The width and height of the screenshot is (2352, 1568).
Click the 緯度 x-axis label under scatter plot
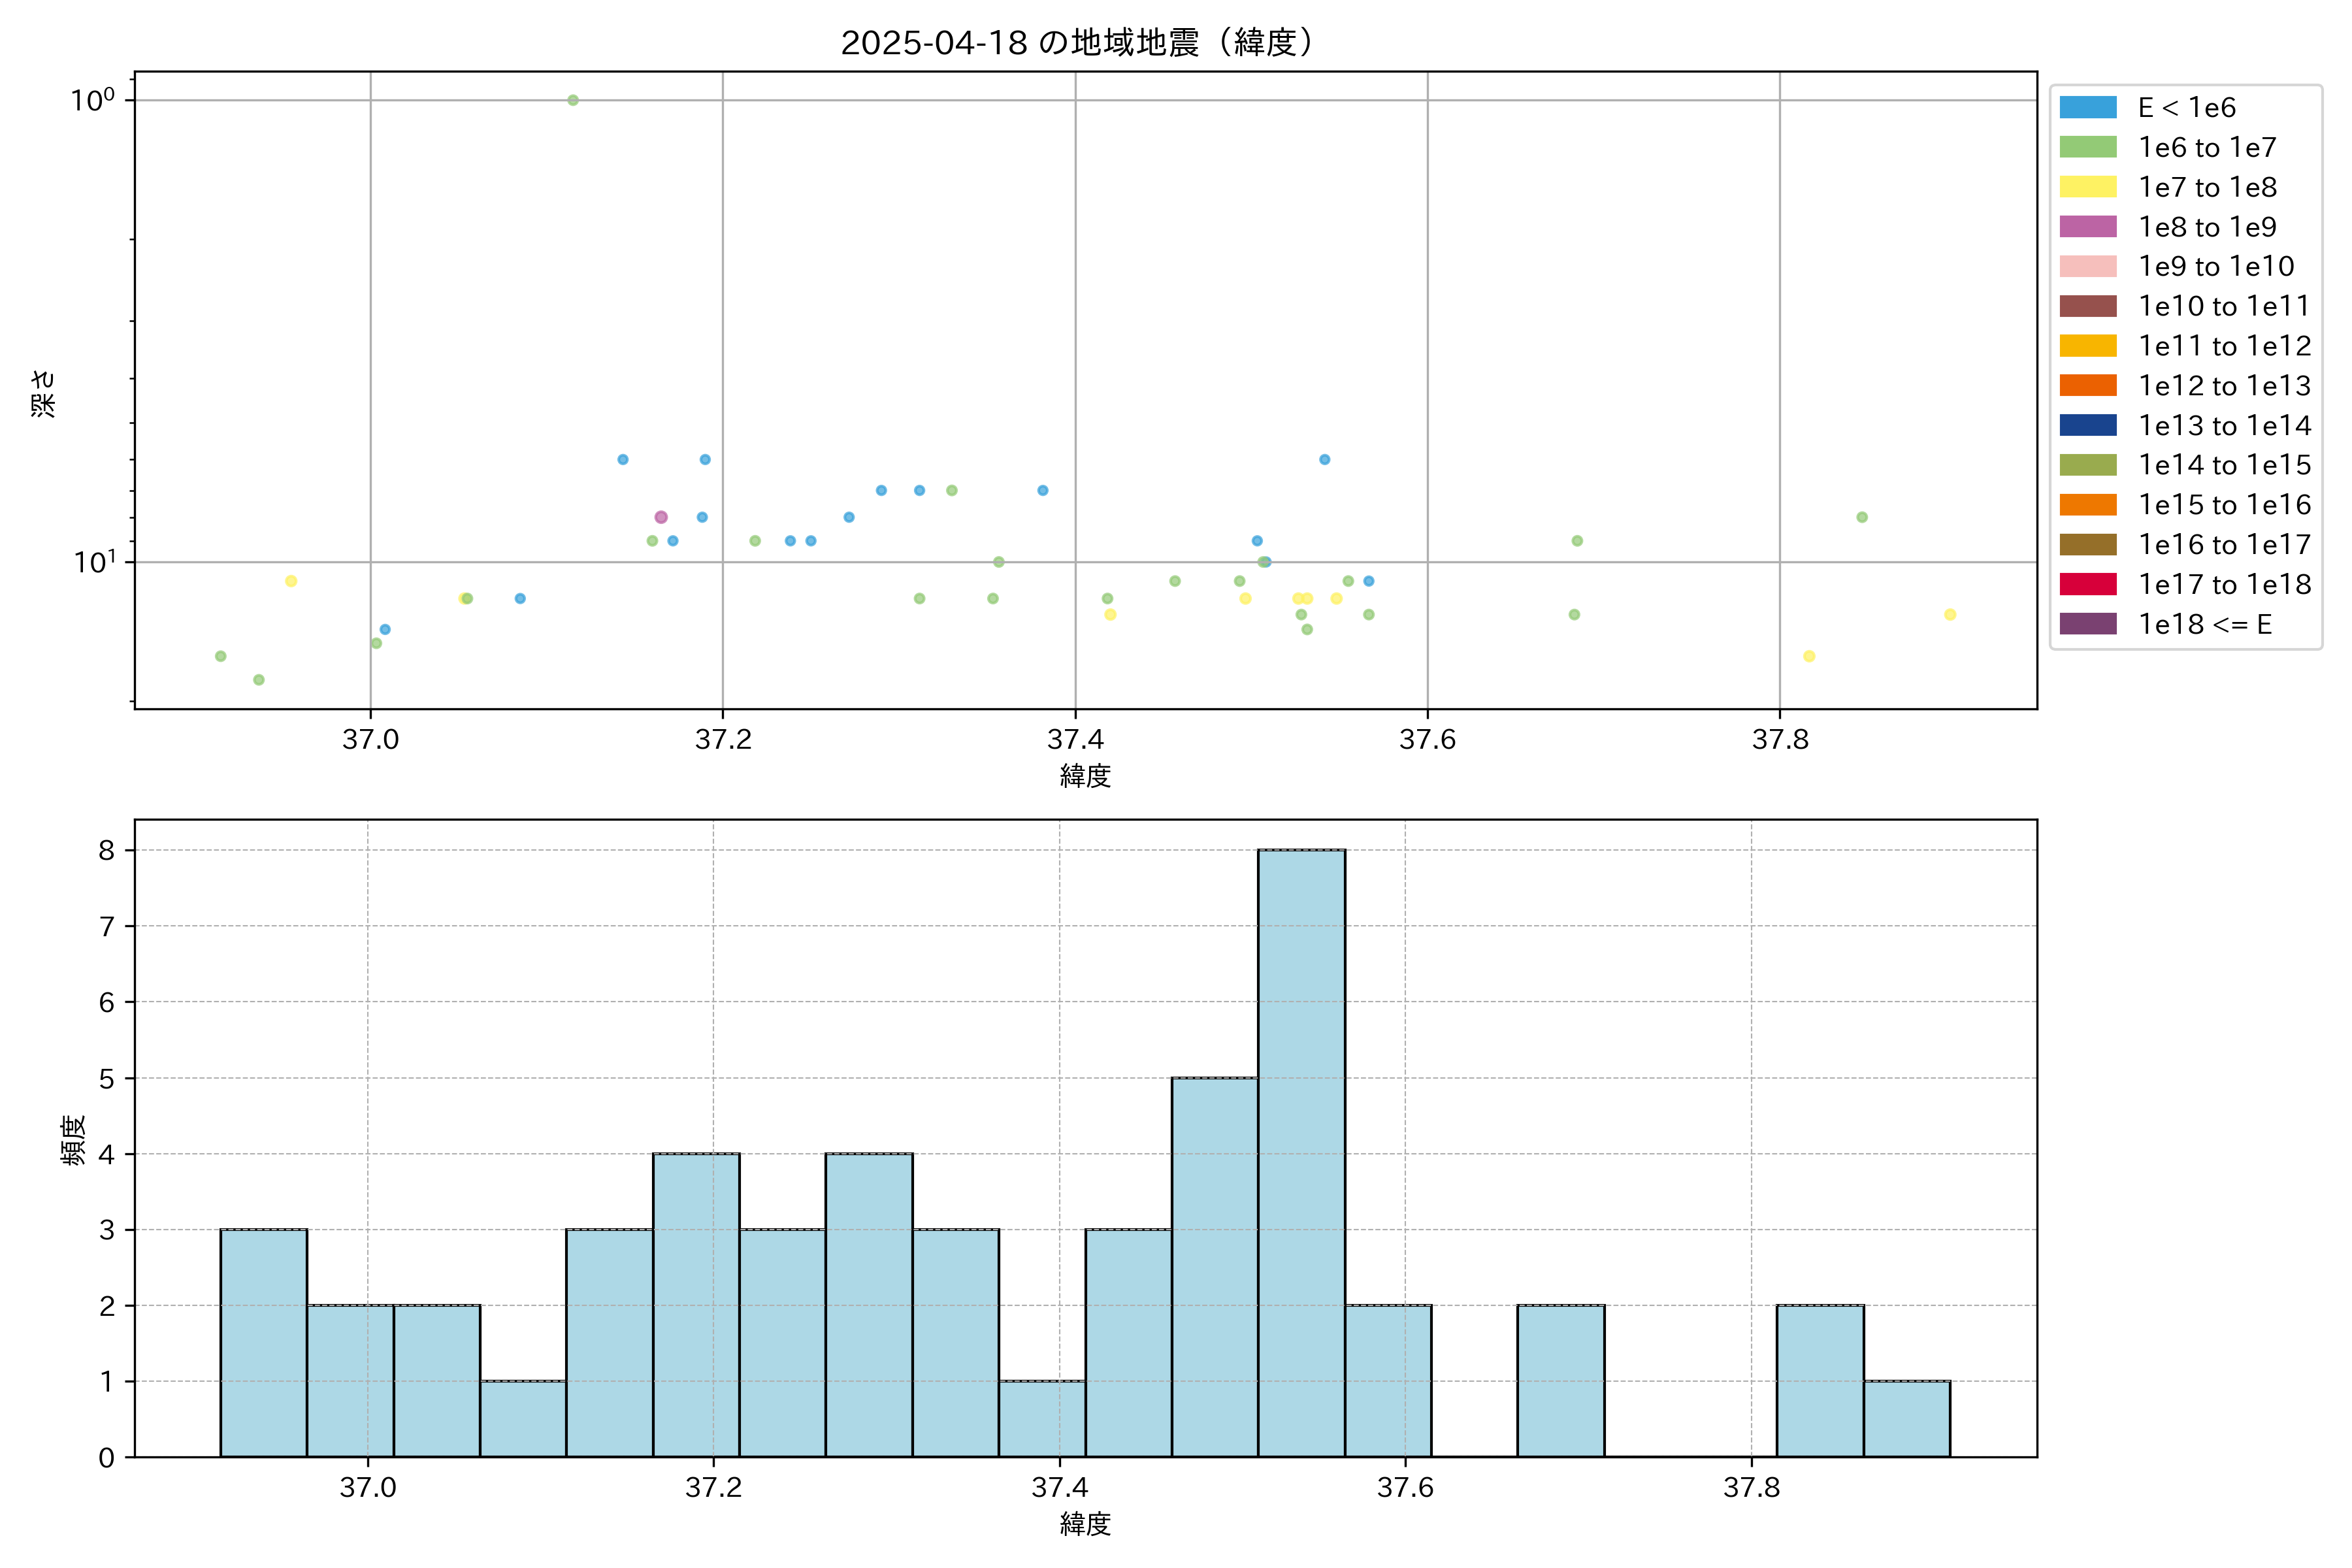click(x=1085, y=775)
